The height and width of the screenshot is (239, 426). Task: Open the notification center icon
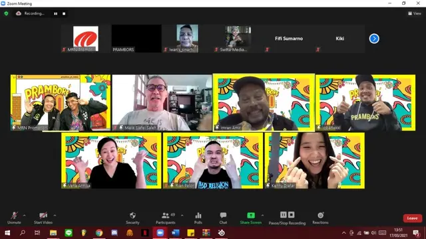[x=416, y=233]
